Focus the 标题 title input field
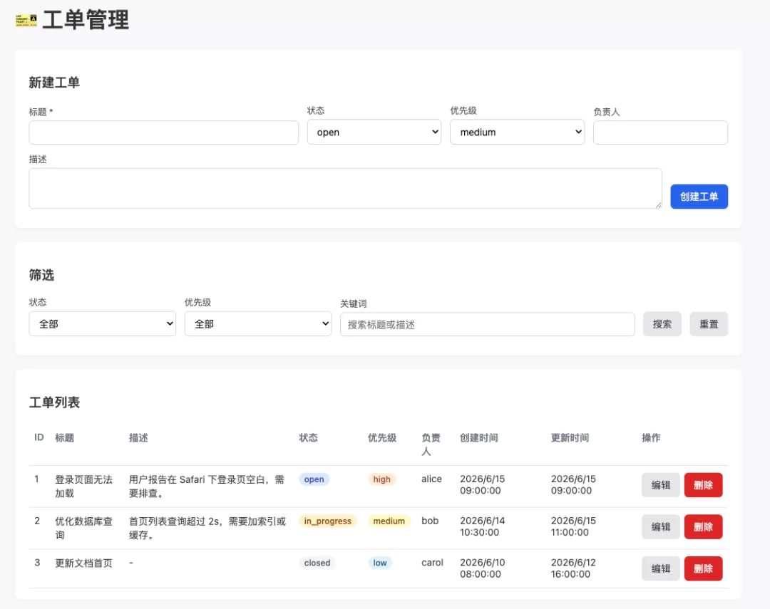This screenshot has width=770, height=609. tap(163, 132)
